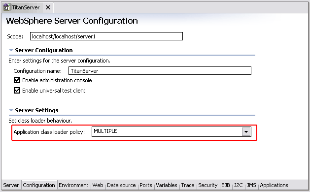The height and width of the screenshot is (192, 310).
Task: Collapse the Server Settings section
Action: pyautogui.click(x=11, y=110)
